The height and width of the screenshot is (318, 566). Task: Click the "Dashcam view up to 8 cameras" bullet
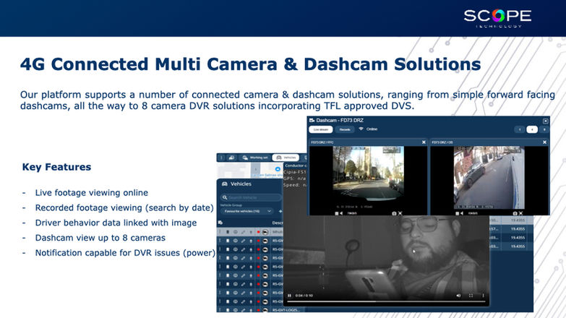pos(100,238)
